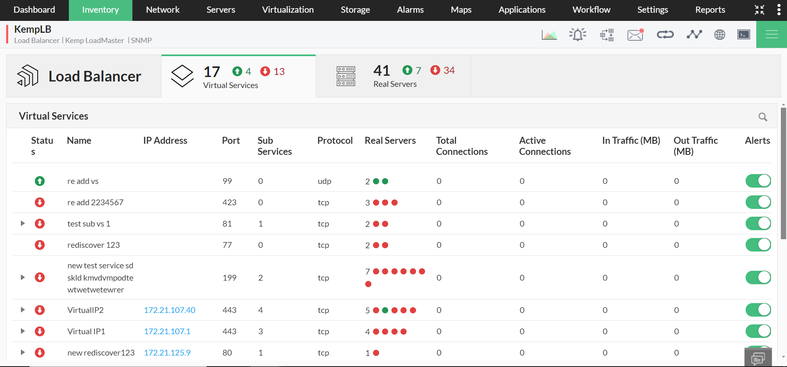Turn off alerts for VirtualIP2
This screenshot has height=367, width=787.
[x=758, y=310]
